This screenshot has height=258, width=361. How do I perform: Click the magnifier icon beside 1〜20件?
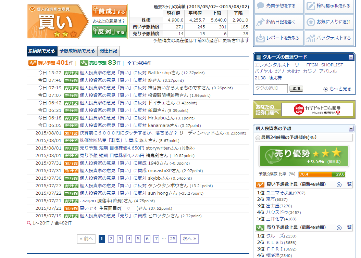click(x=29, y=223)
